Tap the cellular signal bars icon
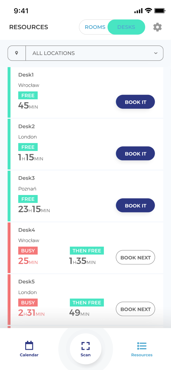This screenshot has height=370, width=171. click(x=139, y=11)
